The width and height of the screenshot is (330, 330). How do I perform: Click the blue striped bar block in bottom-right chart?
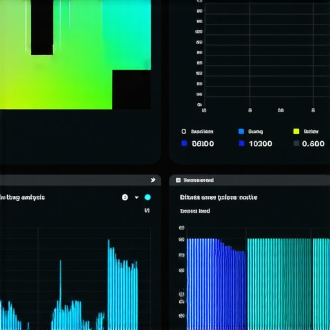(217, 284)
